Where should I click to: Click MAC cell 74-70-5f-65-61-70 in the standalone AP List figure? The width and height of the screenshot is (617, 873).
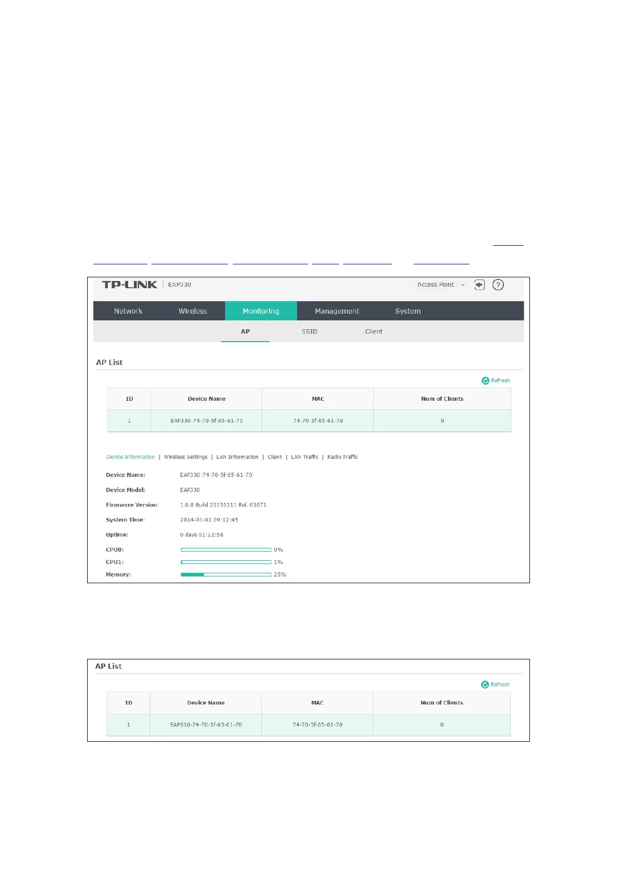[x=317, y=725]
